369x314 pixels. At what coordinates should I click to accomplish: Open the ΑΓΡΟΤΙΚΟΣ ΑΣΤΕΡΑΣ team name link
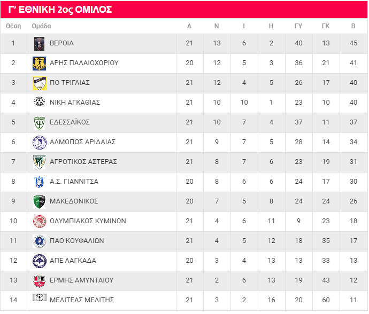point(83,162)
